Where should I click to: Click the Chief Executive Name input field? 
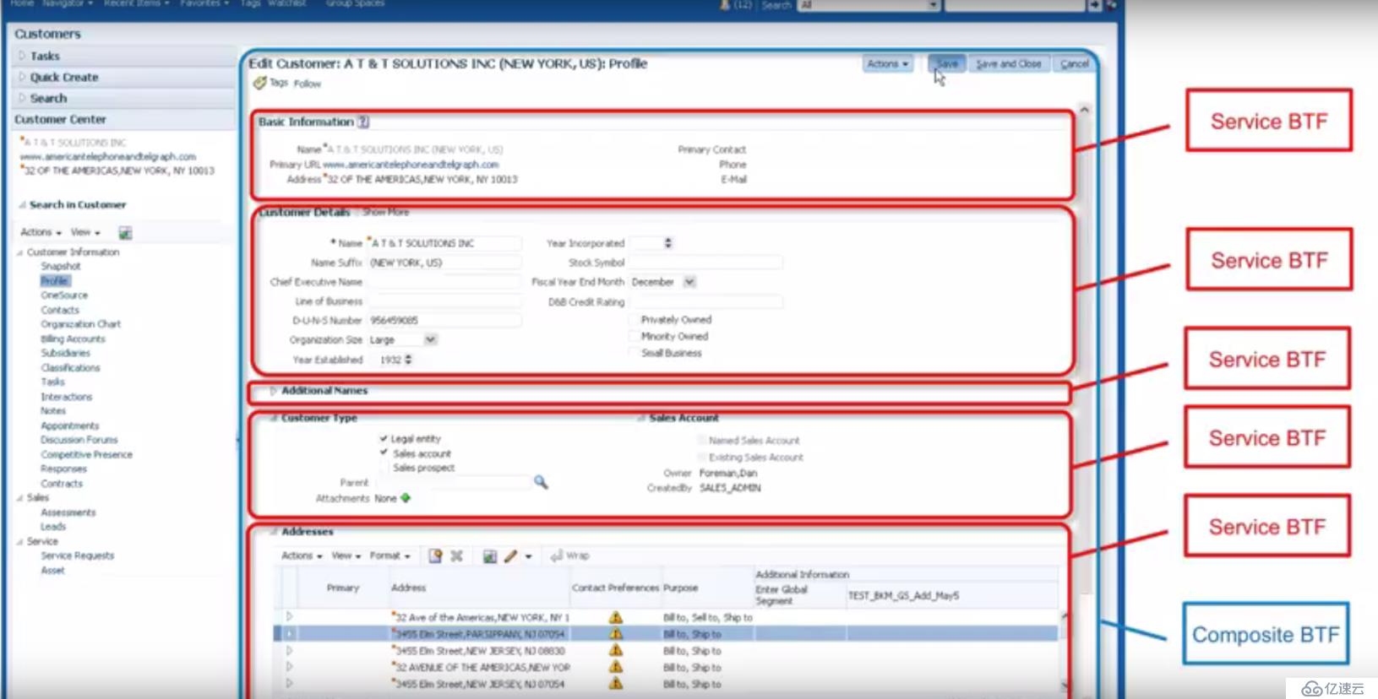point(444,282)
